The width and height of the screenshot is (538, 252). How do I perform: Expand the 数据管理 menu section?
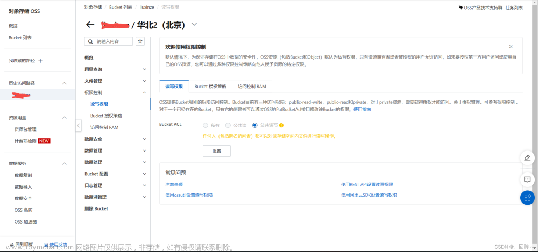coord(144,150)
